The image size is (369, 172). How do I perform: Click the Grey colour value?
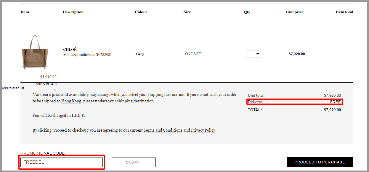pos(140,54)
